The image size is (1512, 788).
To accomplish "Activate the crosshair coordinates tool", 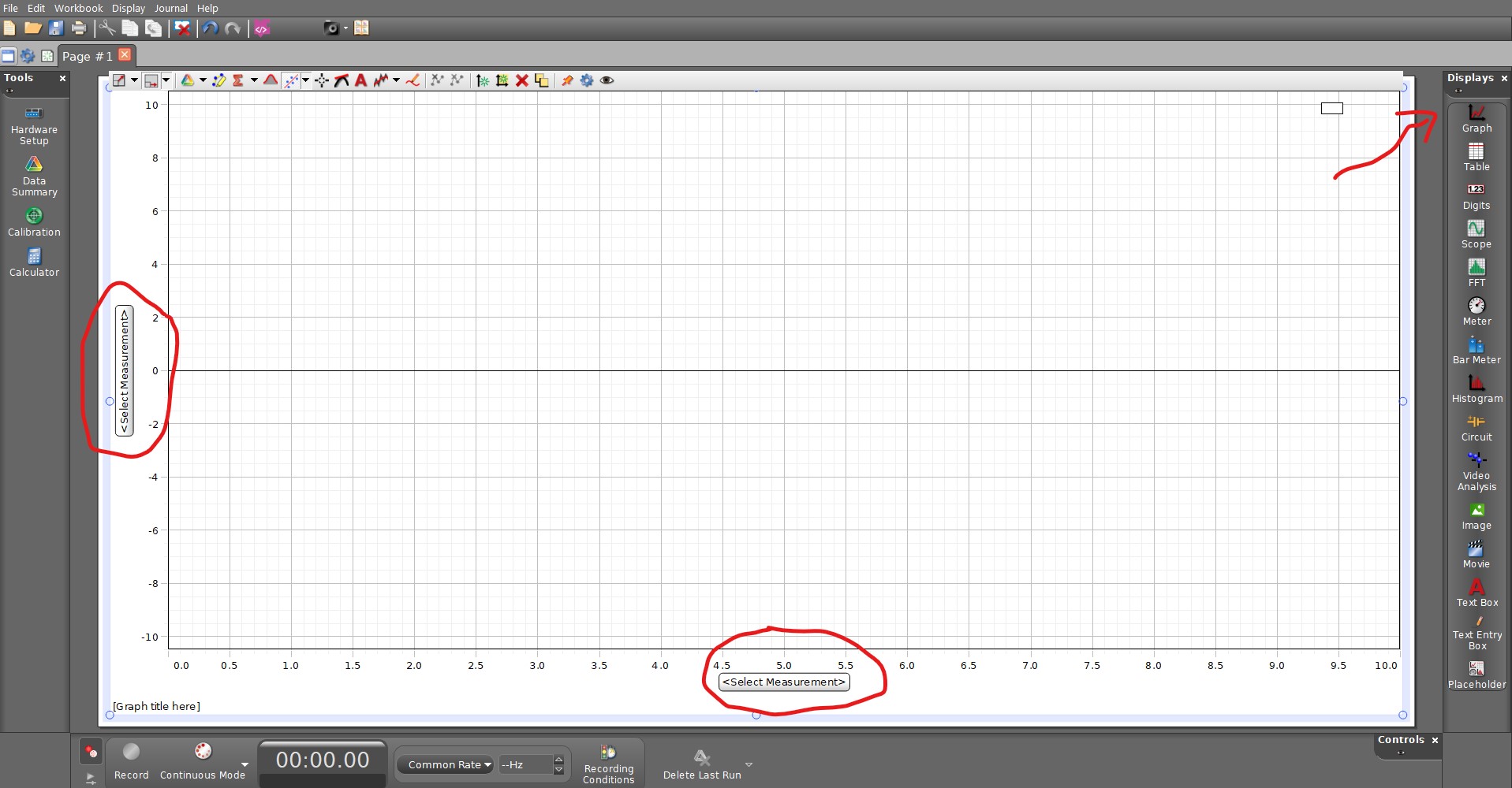I will coord(321,80).
